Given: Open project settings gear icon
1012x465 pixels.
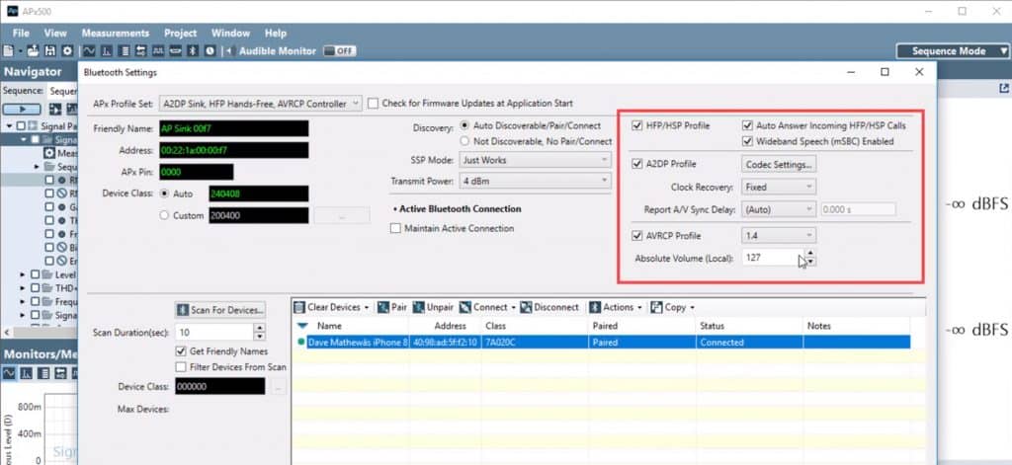Looking at the screenshot, I should pyautogui.click(x=67, y=50).
